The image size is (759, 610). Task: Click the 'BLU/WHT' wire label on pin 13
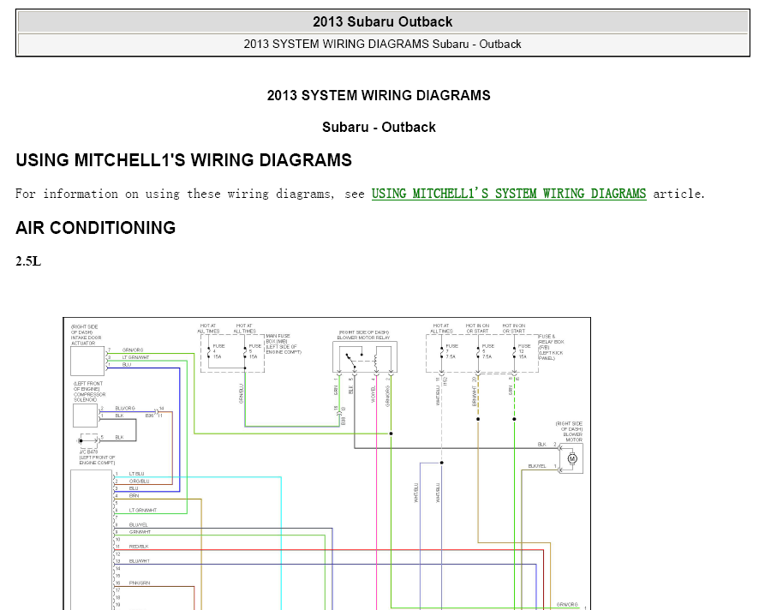pos(140,561)
